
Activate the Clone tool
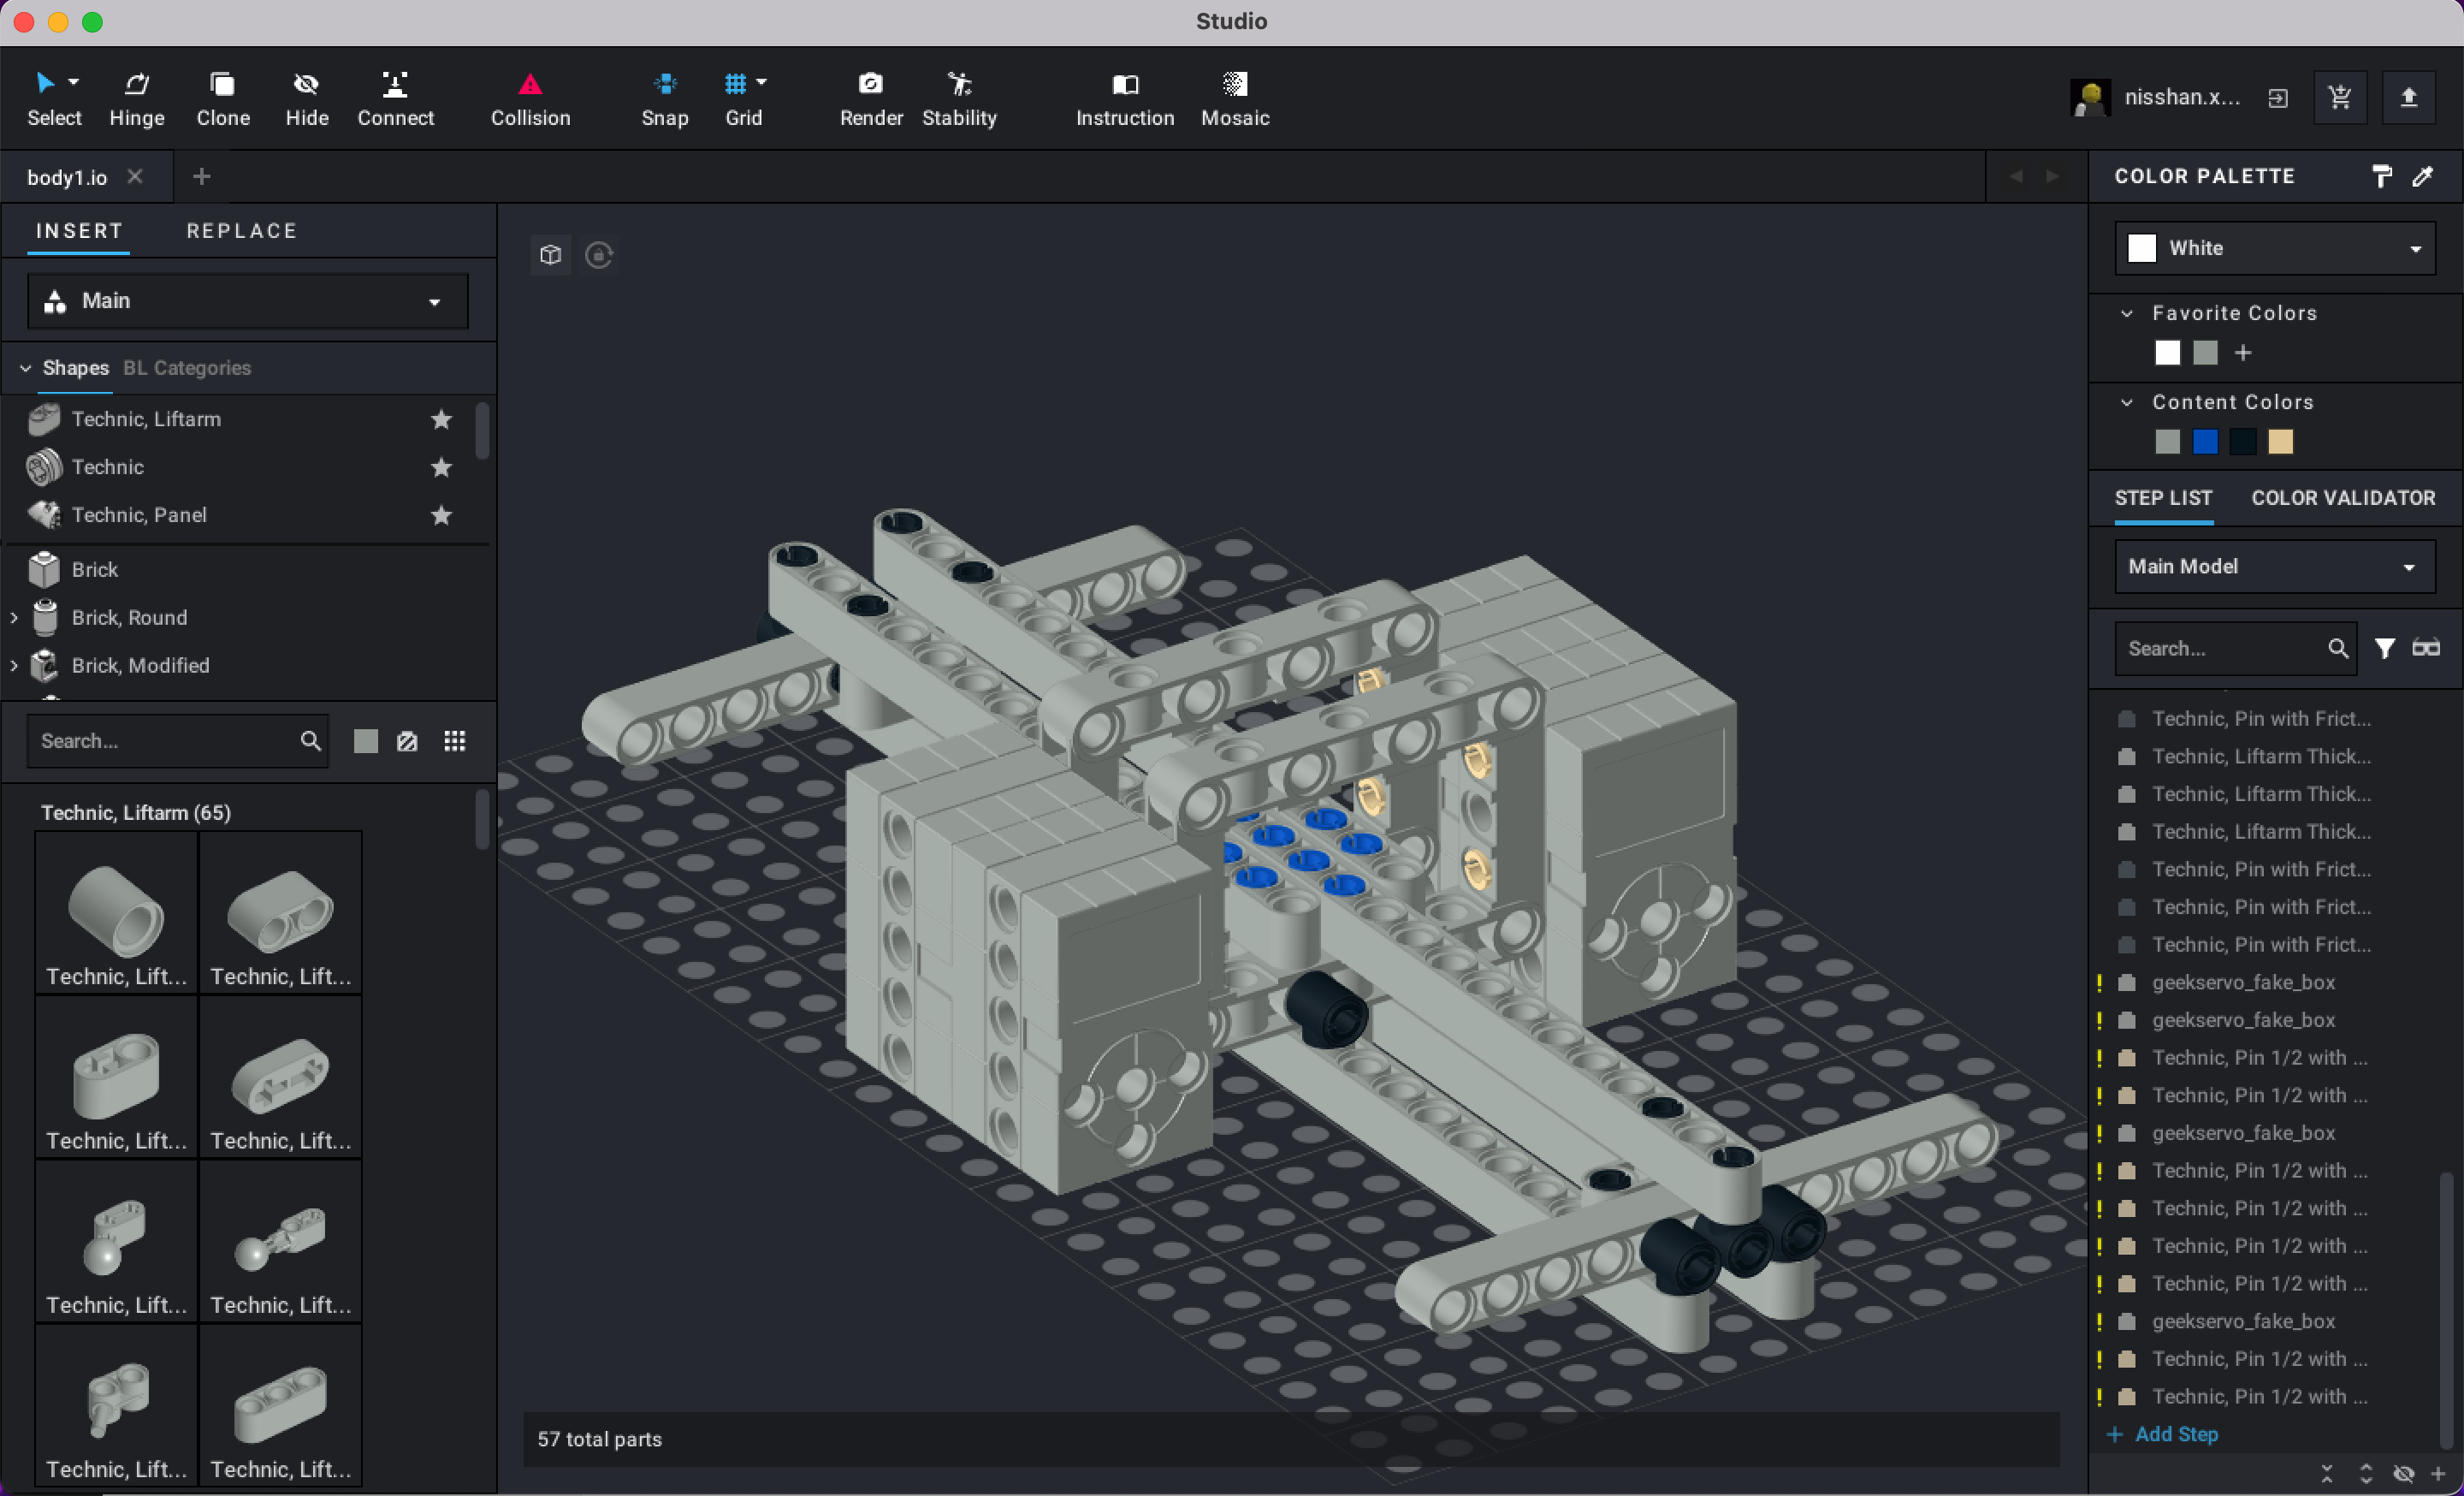[222, 97]
